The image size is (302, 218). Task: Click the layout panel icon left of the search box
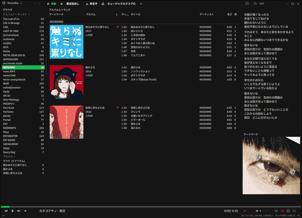[x=247, y=3]
